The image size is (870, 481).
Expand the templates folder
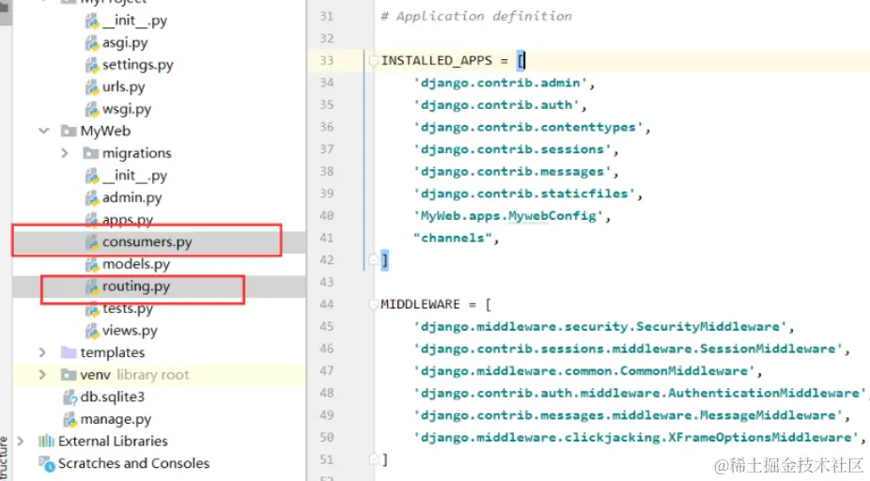click(42, 352)
